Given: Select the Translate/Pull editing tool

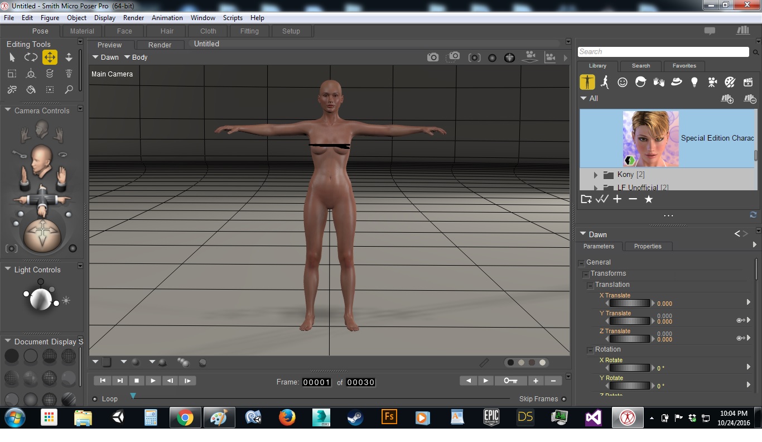Looking at the screenshot, I should [x=50, y=57].
